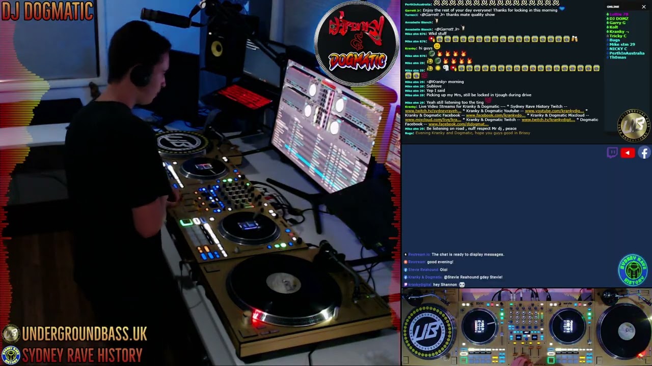Open the www.twitch.tv/krankydigit... link
Screen dimensions: 652x366
click(548, 119)
